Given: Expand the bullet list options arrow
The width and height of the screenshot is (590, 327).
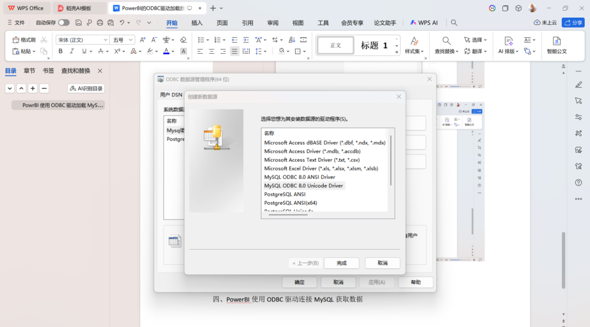Looking at the screenshot, I should click(x=208, y=40).
